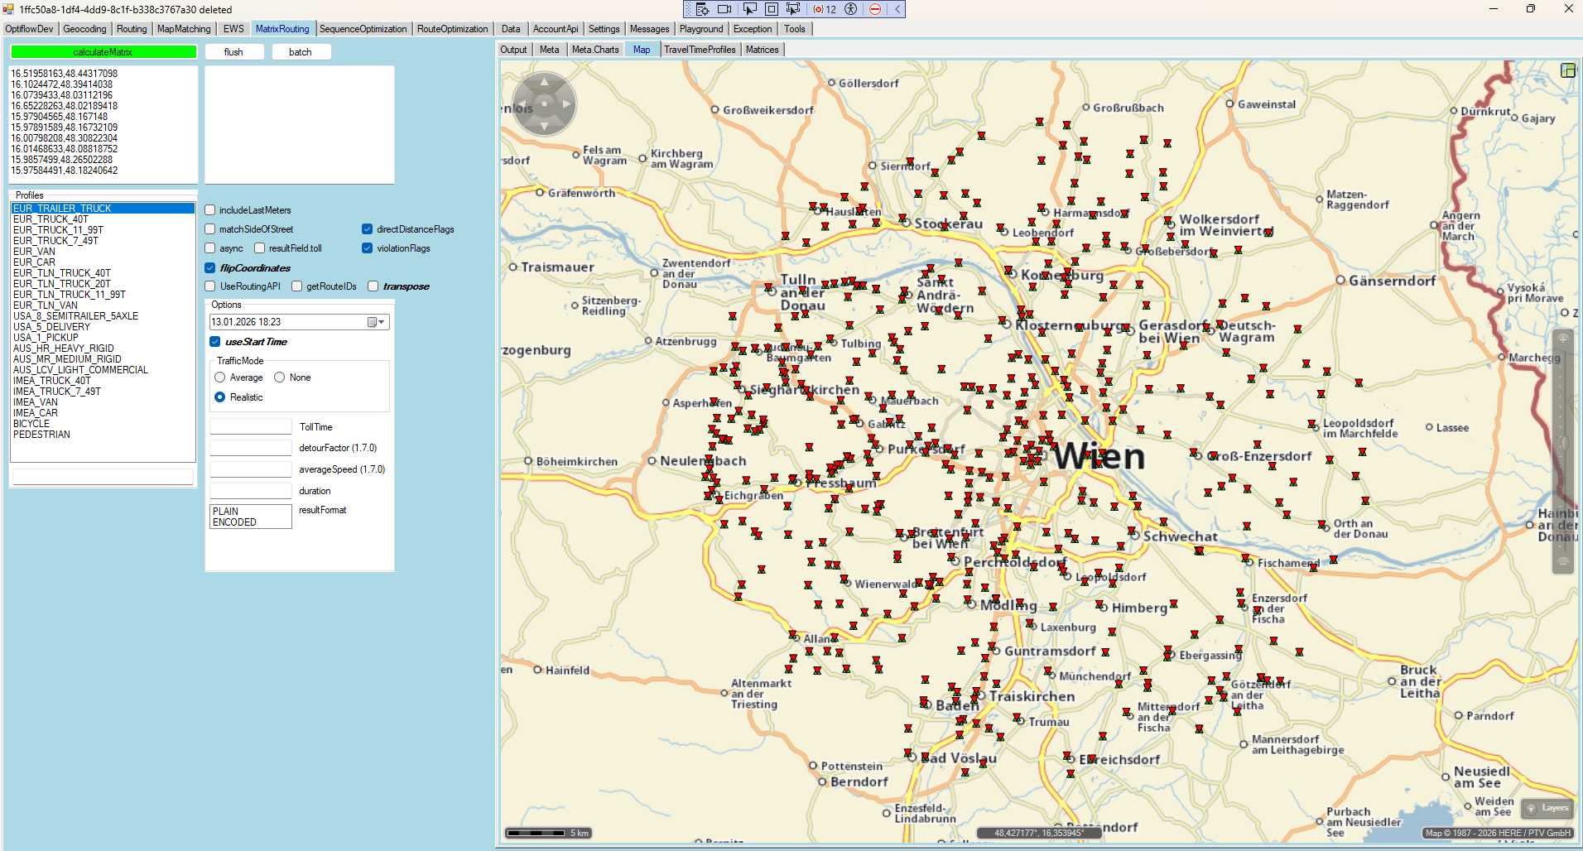Pan the map right with the arrow
The image size is (1583, 851).
(x=566, y=104)
